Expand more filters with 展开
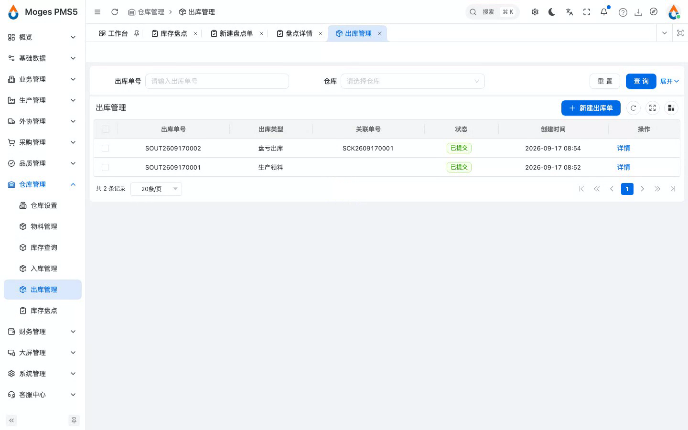Viewport: 688px width, 430px height. click(x=669, y=81)
